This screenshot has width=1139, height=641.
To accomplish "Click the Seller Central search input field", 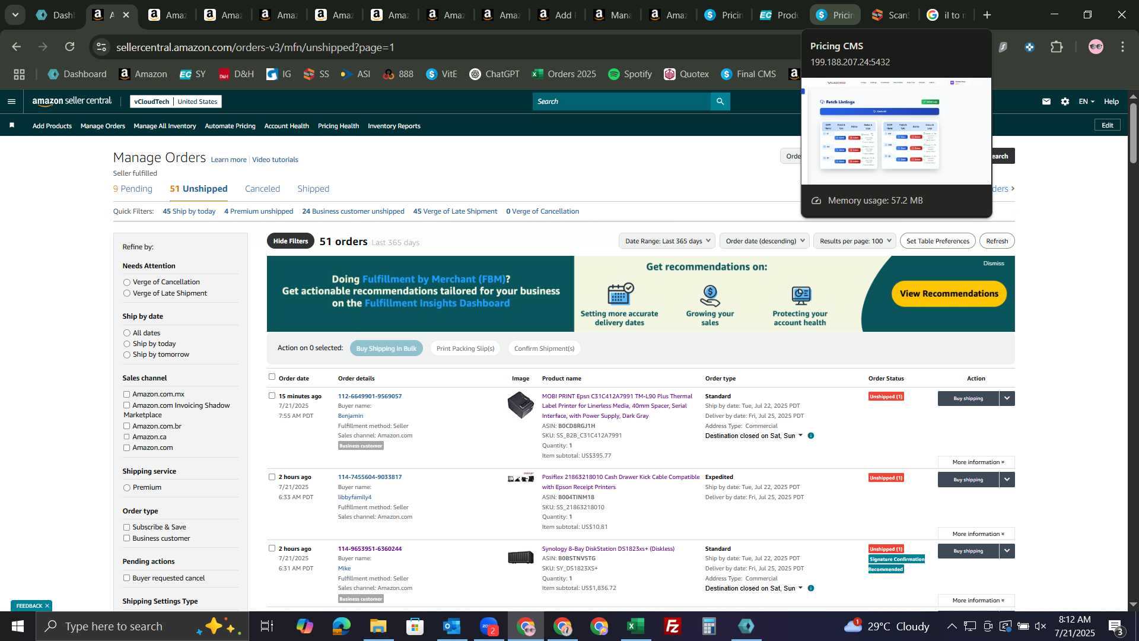I will [622, 101].
